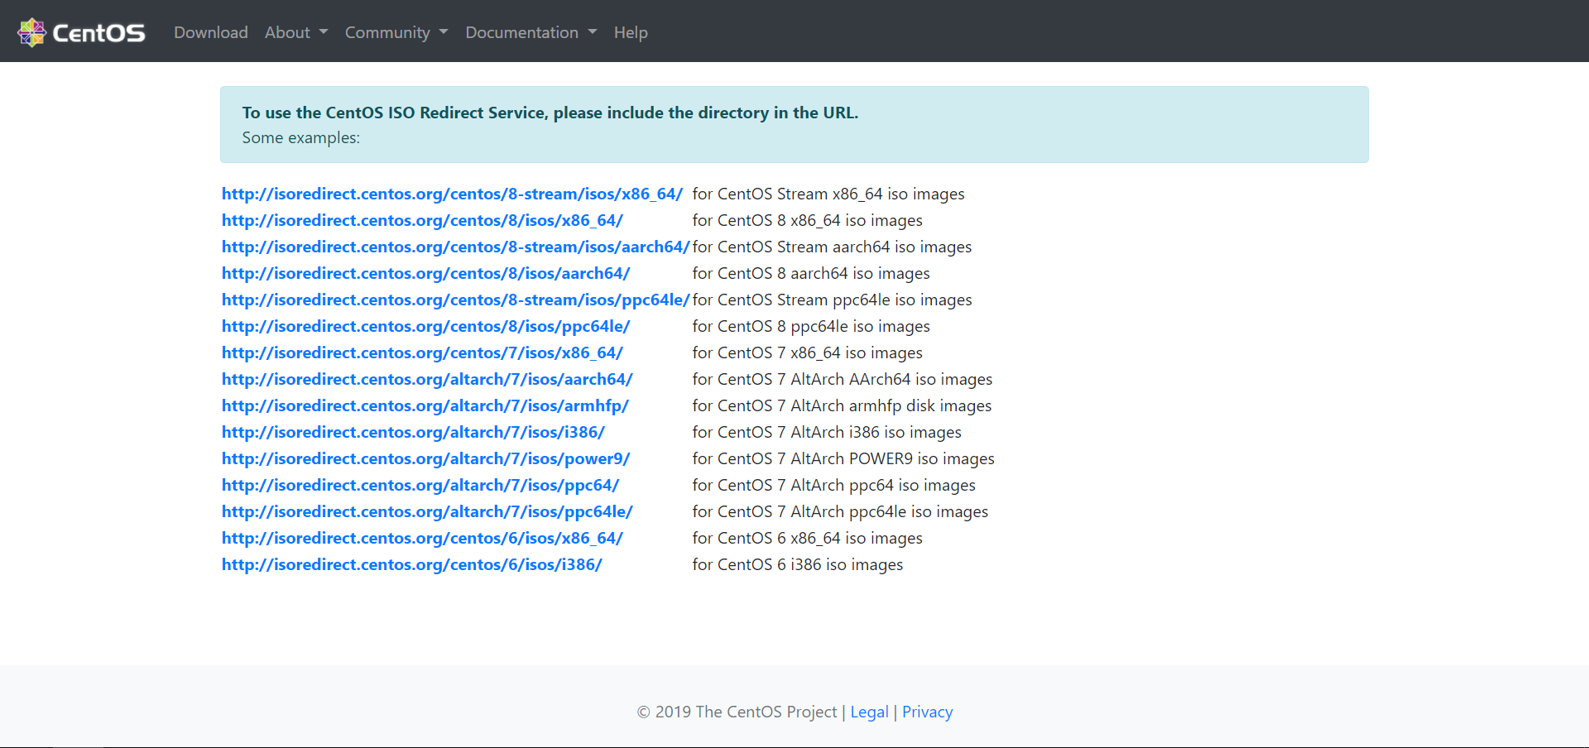Select the text 'for CentOS Stream x86_64 iso images'

click(828, 194)
